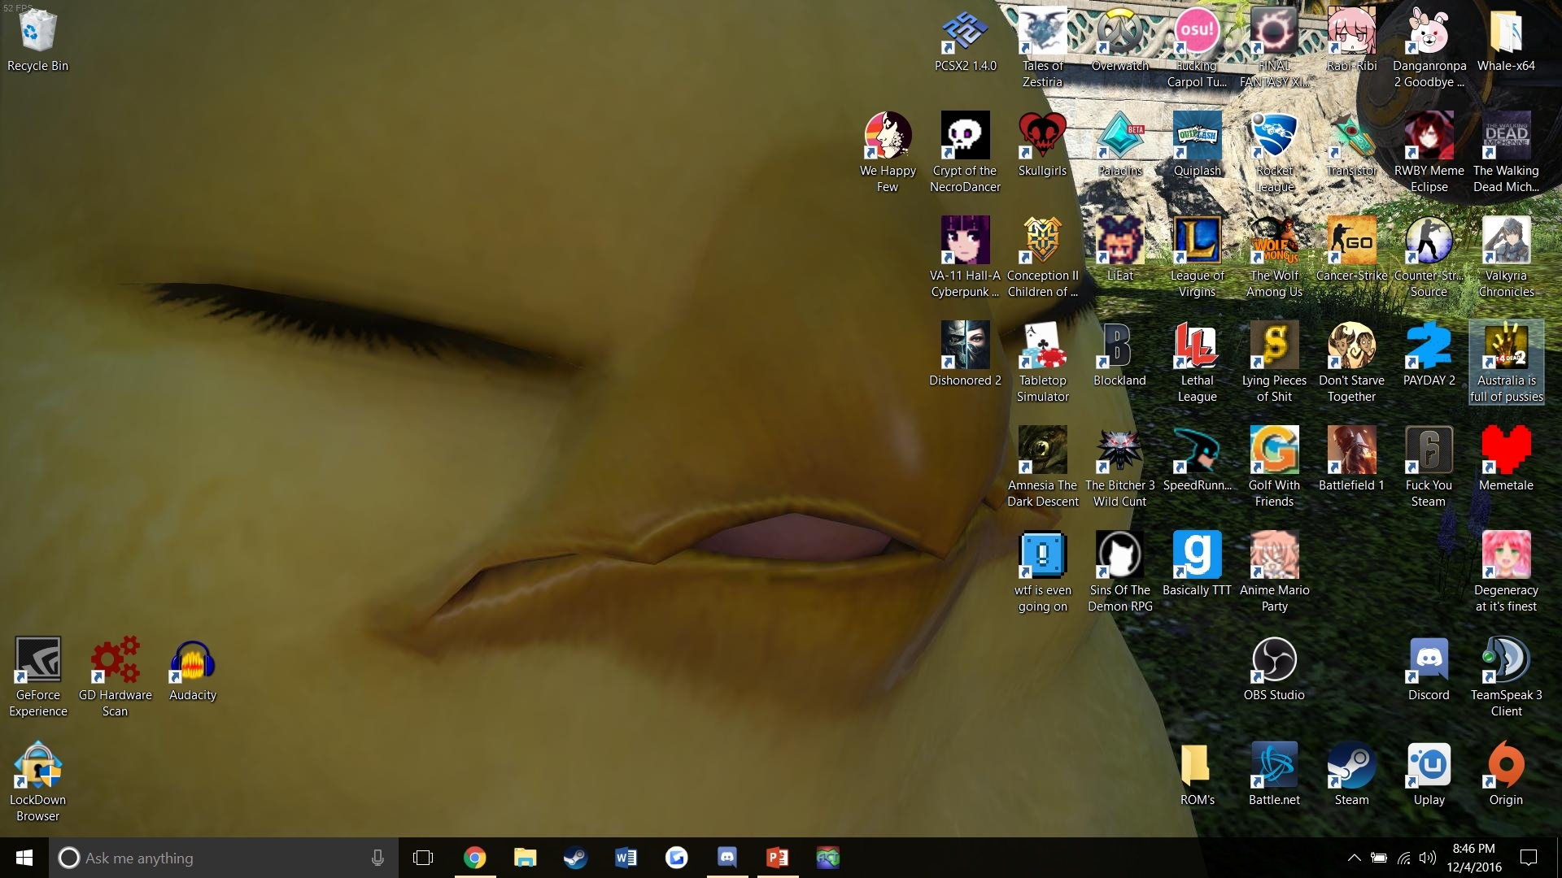Image resolution: width=1562 pixels, height=878 pixels.
Task: Select the Origin desktop shortcut
Action: (1506, 773)
